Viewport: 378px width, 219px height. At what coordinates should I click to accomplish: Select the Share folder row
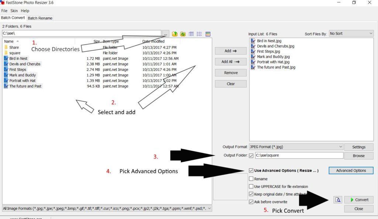(92, 47)
